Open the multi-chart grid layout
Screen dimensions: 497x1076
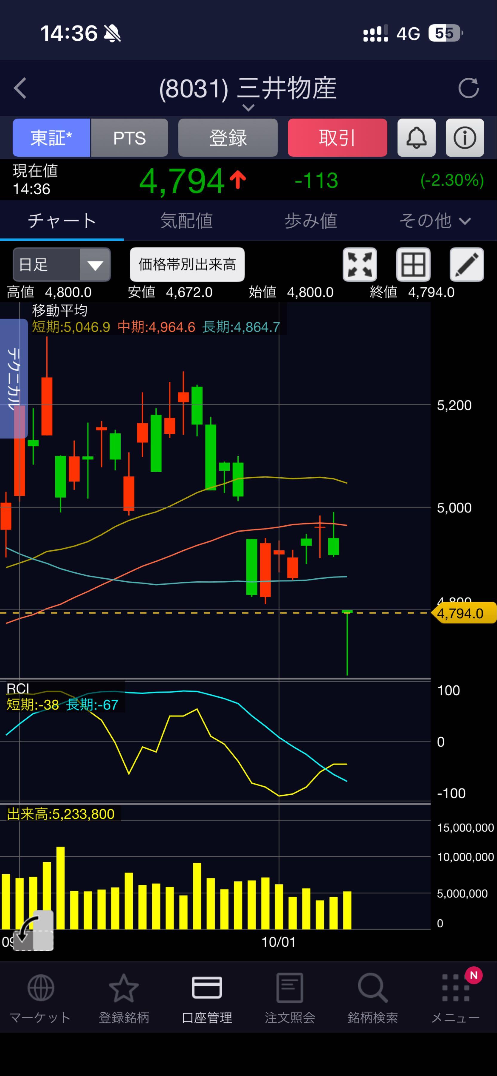[413, 265]
